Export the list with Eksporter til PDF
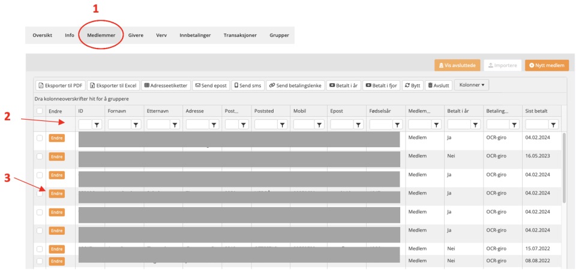The height and width of the screenshot is (270, 576). (x=61, y=86)
